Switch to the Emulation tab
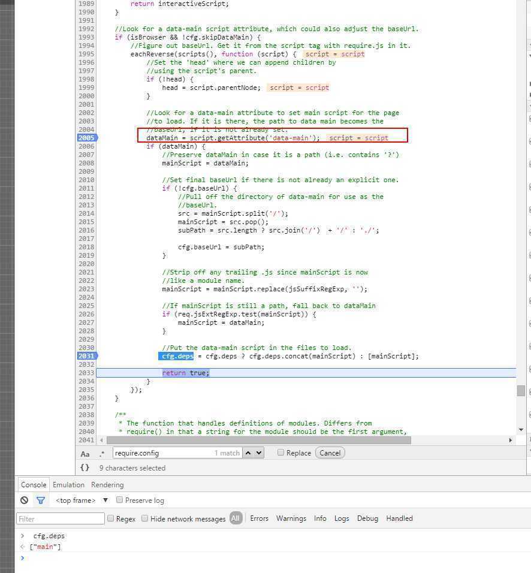The image size is (531, 573). click(68, 484)
